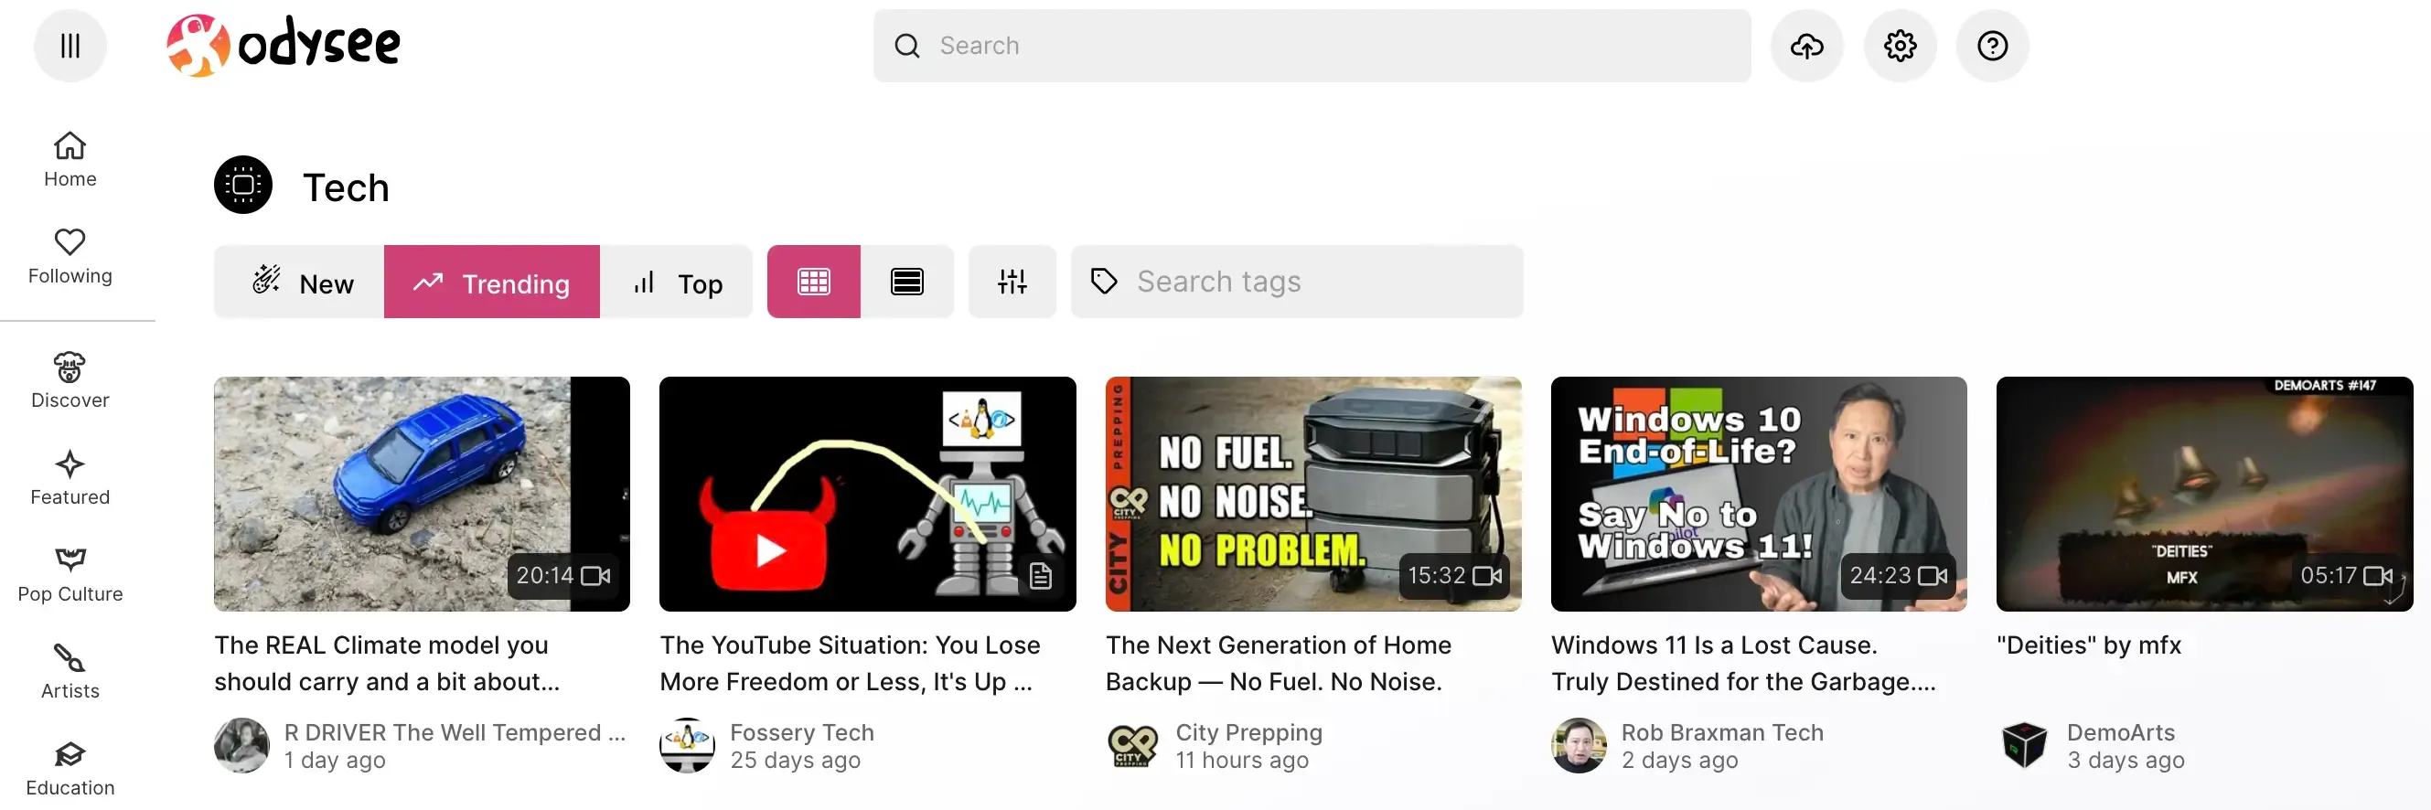The image size is (2431, 810).
Task: Click City Prepping logo avatar
Action: pyautogui.click(x=1132, y=745)
